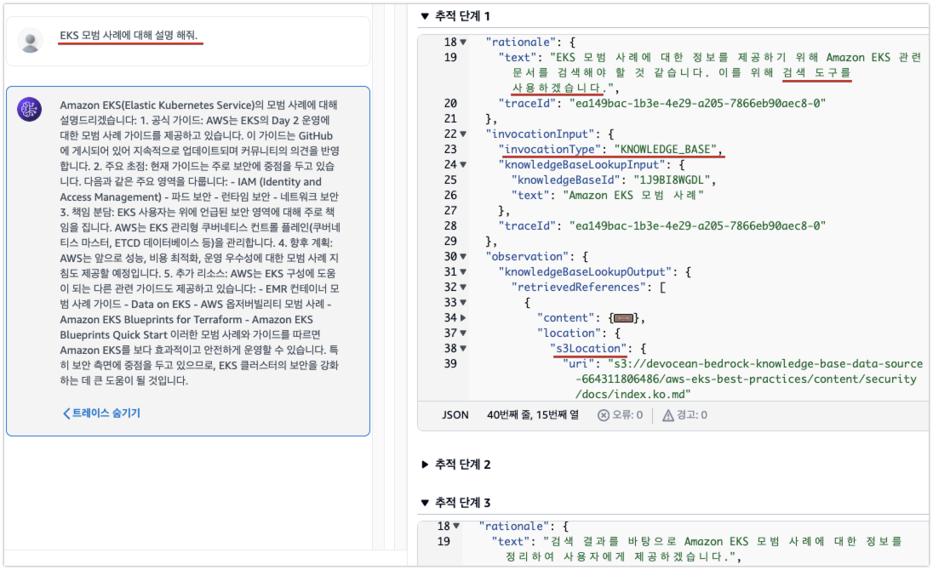933x570 pixels.
Task: Open the folded content placeholder on line 34
Action: tap(623, 318)
